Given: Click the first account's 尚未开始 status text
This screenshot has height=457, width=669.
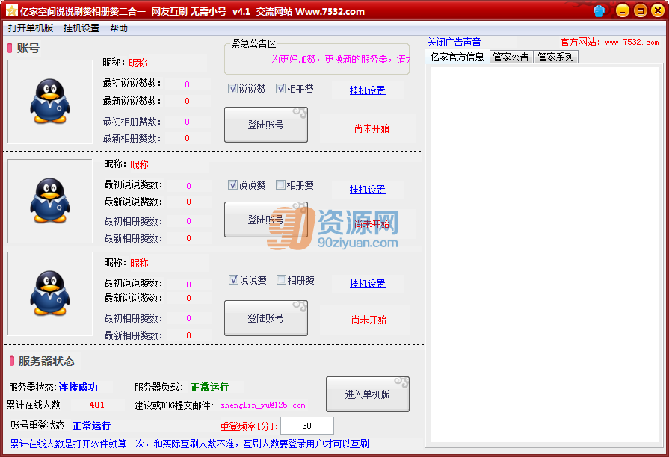Looking at the screenshot, I should pos(372,128).
